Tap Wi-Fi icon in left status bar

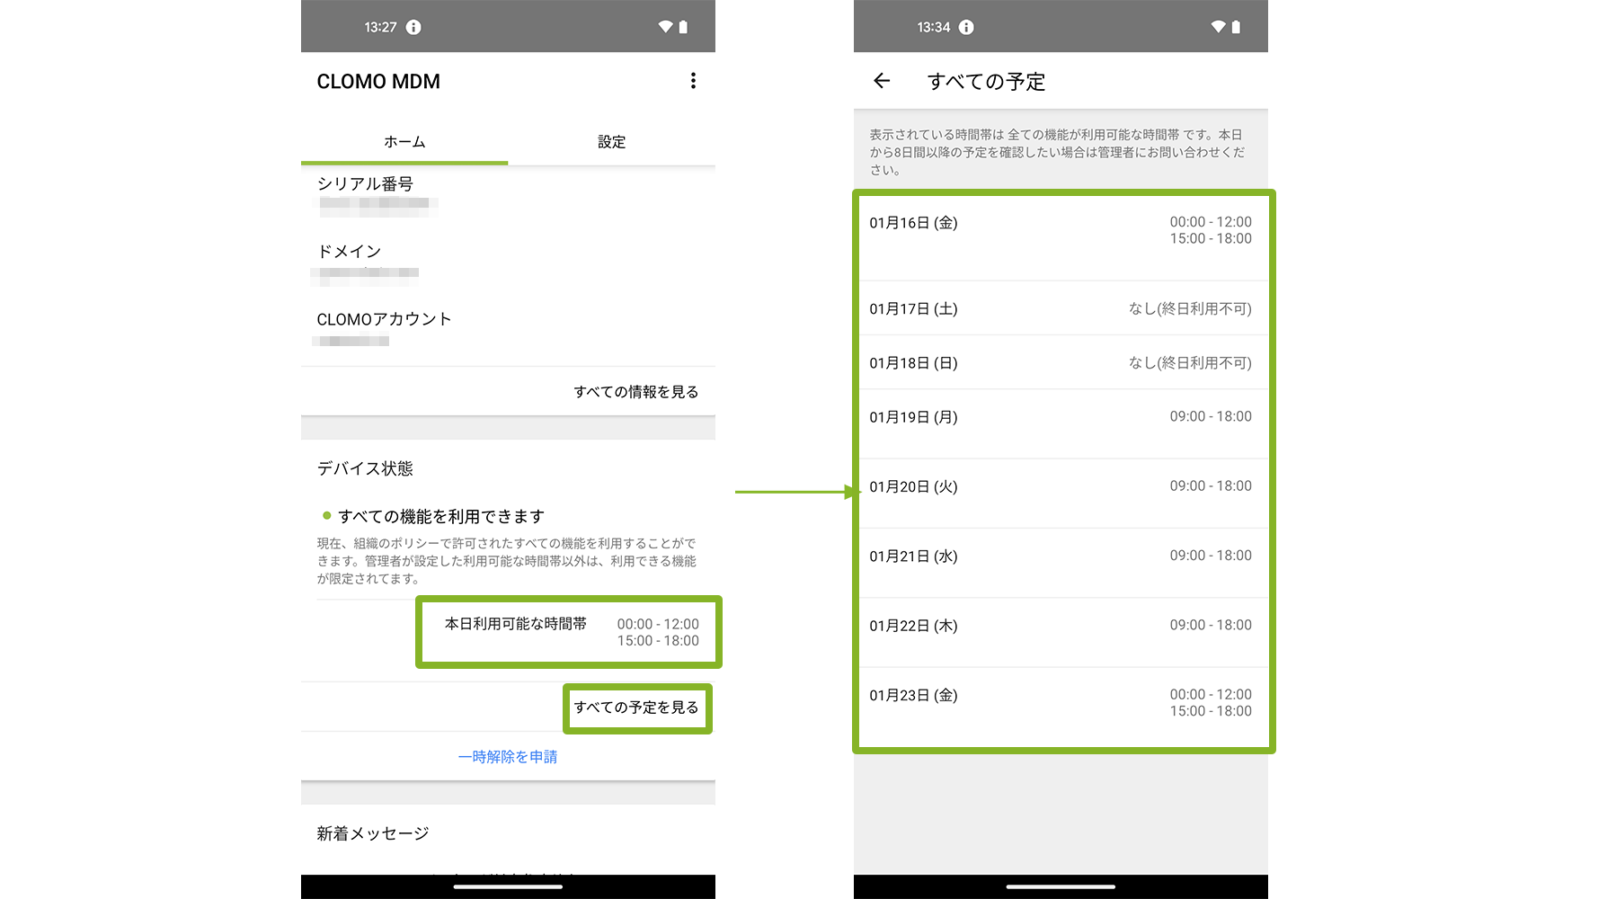coord(665,27)
